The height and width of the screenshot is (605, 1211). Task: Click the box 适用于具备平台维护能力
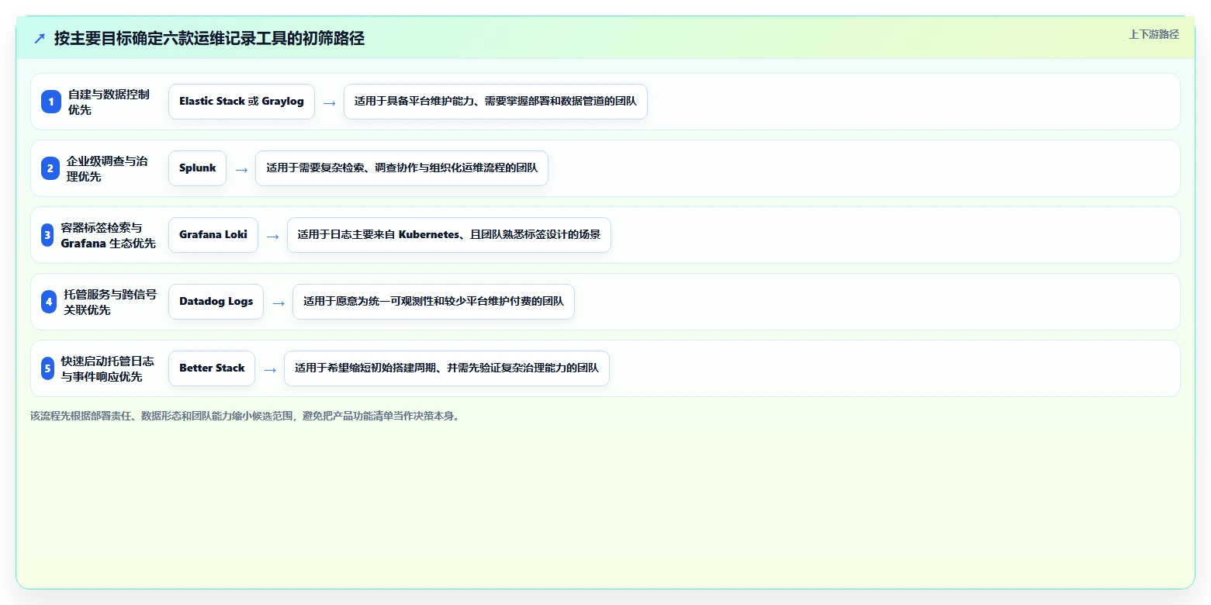[496, 102]
